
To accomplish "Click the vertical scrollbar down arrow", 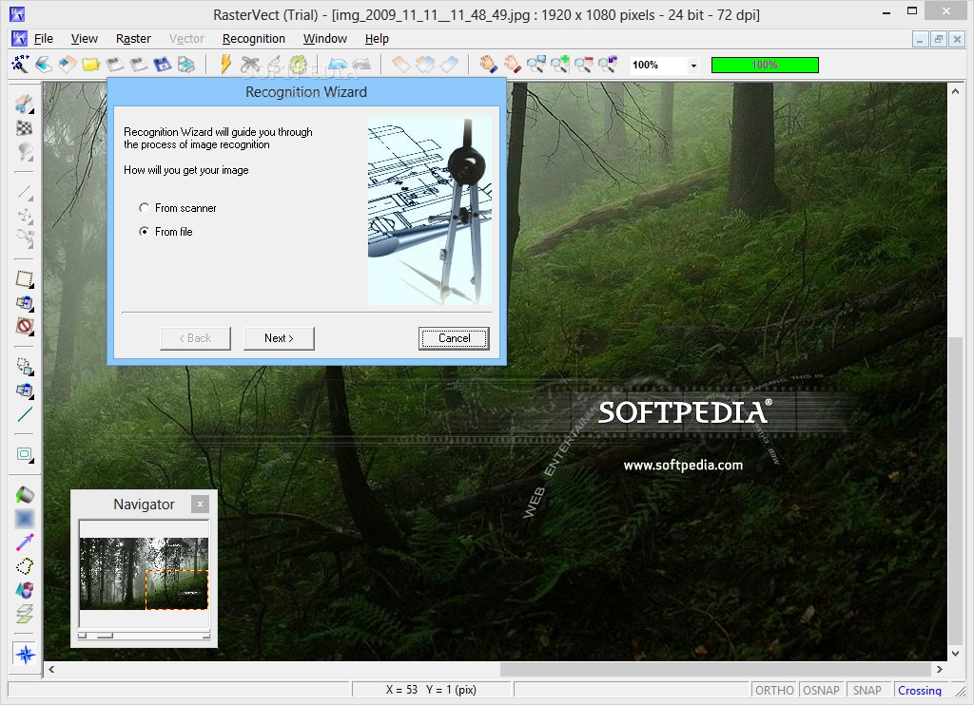I will coord(955,654).
